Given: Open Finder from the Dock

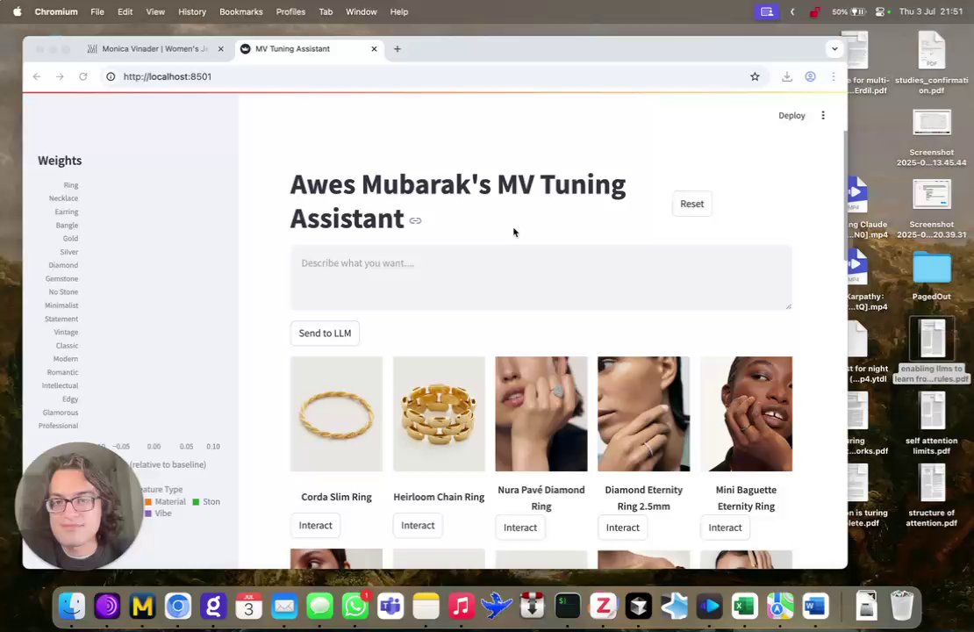Looking at the screenshot, I should point(72,606).
